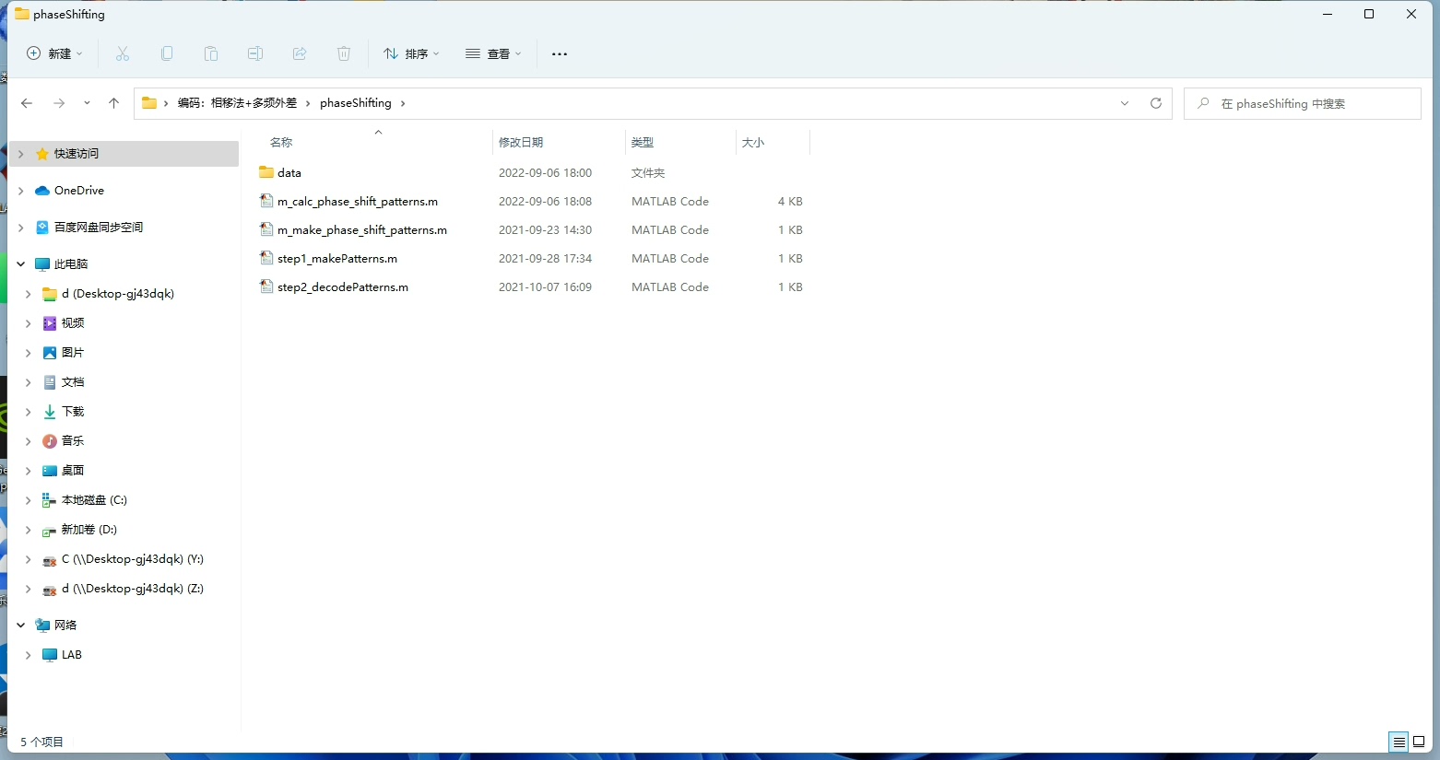This screenshot has width=1440, height=760.
Task: Expand phaseShifting breadcrumb chevron
Action: click(403, 103)
